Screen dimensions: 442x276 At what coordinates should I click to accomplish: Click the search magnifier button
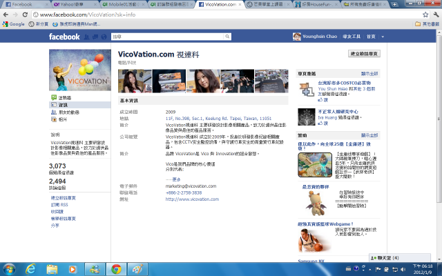click(x=227, y=37)
